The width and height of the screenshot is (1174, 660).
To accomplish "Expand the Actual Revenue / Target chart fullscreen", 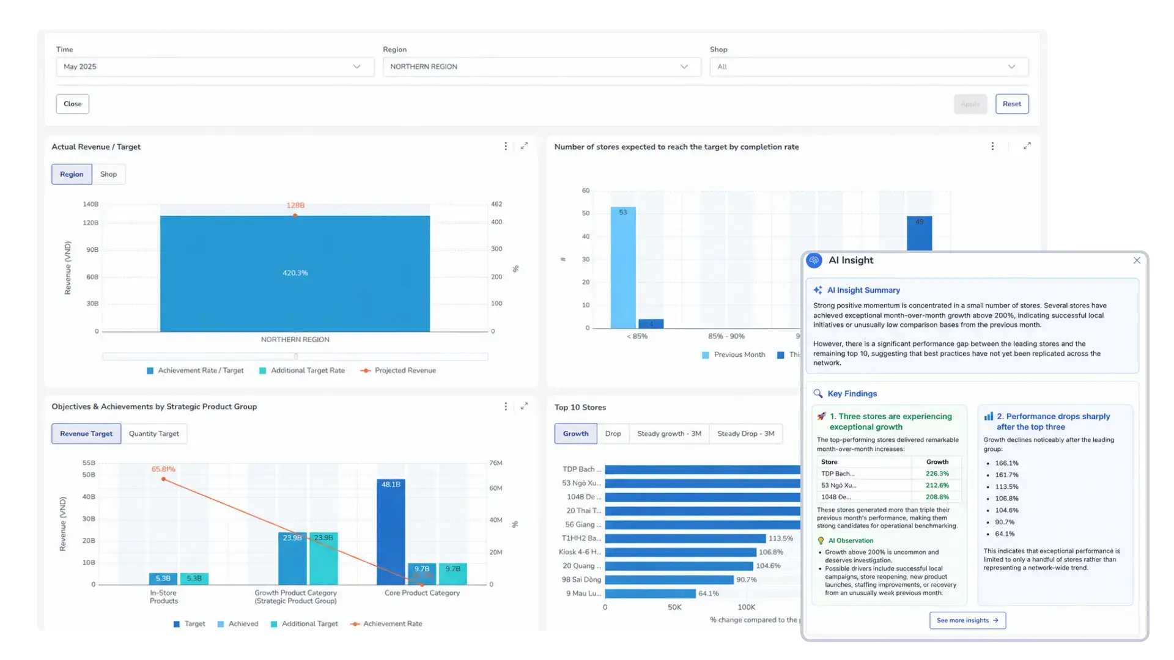I will pyautogui.click(x=524, y=147).
